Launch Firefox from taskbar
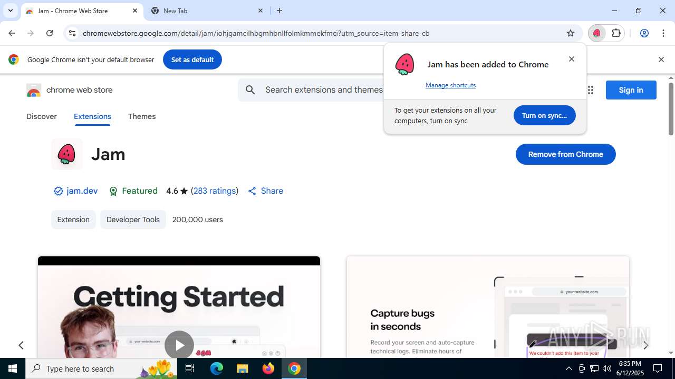The width and height of the screenshot is (675, 379). coord(268,368)
